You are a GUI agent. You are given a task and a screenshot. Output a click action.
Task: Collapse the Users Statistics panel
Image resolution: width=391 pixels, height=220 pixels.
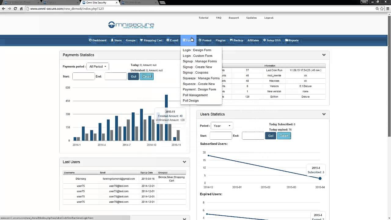tap(324, 114)
